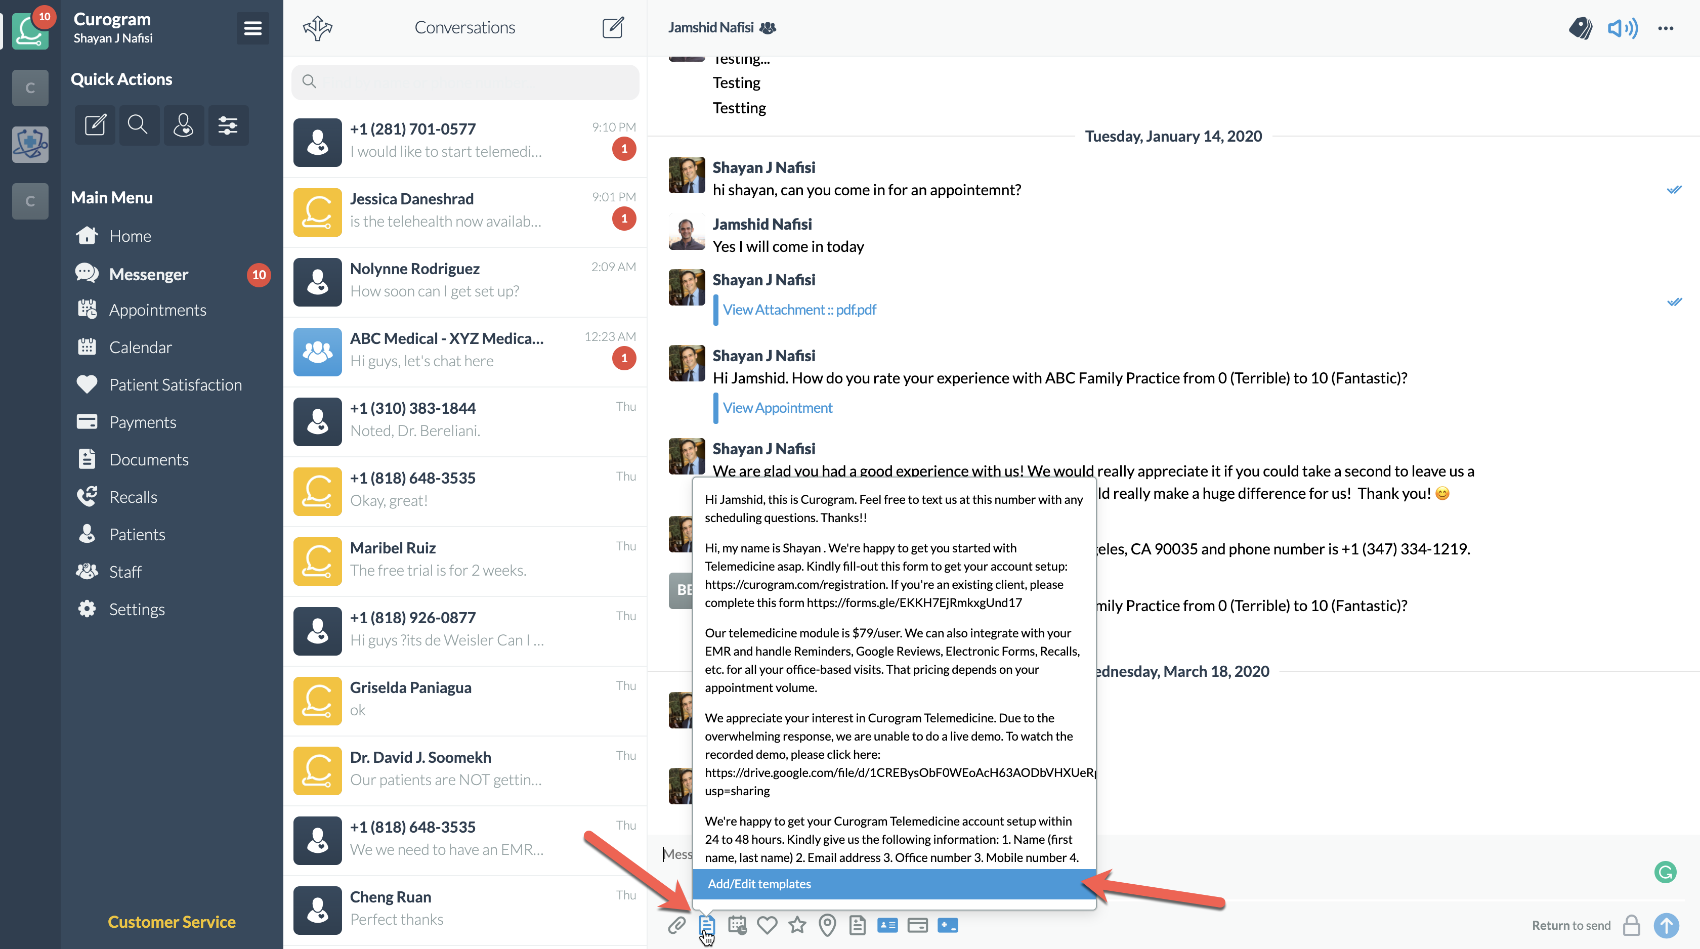
Task: Open View Attachment :: pdf.pdf link
Action: coord(799,310)
